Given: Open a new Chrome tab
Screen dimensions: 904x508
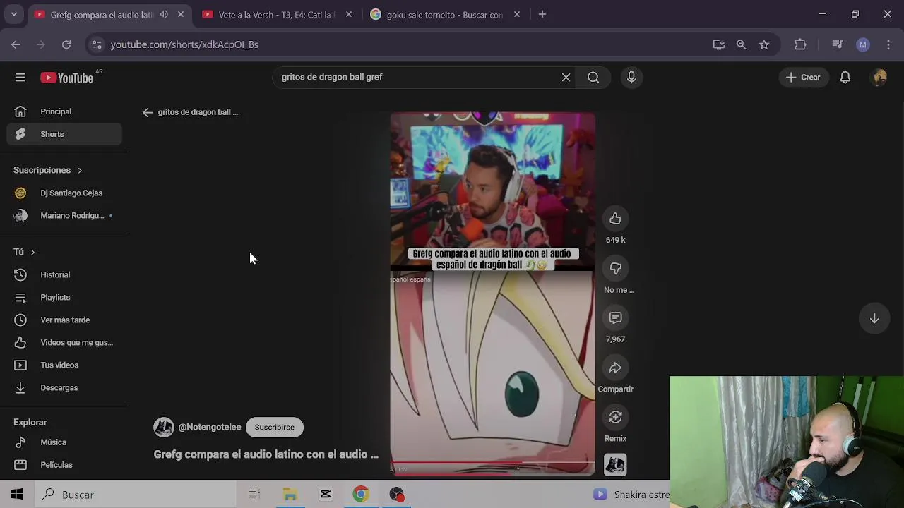Looking at the screenshot, I should pyautogui.click(x=542, y=14).
